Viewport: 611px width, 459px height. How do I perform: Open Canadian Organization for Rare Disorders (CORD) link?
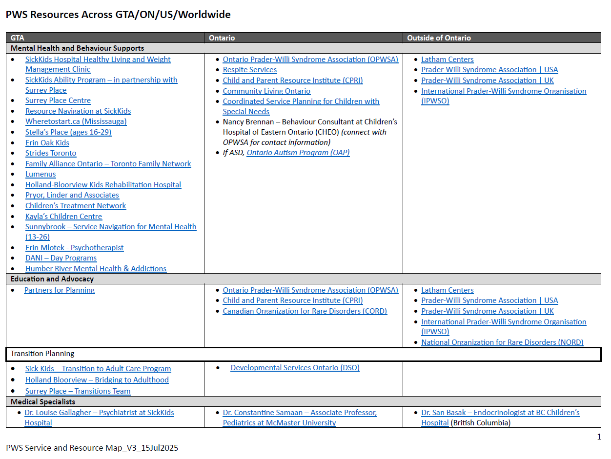click(x=305, y=311)
